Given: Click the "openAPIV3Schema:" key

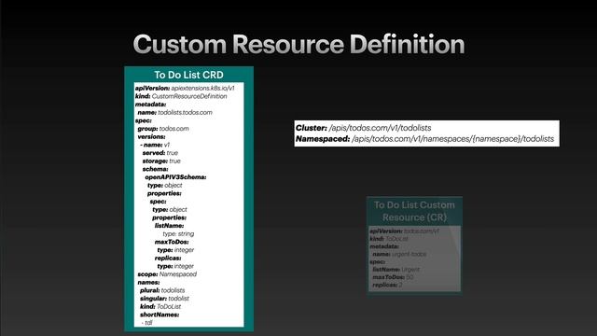Looking at the screenshot, I should click(175, 177).
